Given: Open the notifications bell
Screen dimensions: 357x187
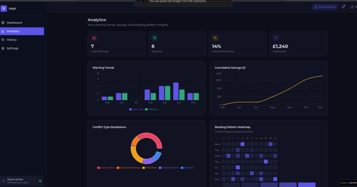Looking at the screenshot, I should (343, 7).
